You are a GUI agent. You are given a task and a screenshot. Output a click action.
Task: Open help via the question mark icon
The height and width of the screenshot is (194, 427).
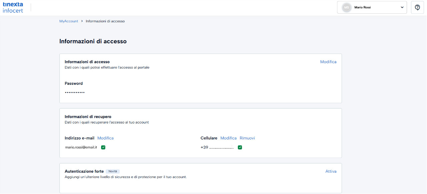(x=417, y=7)
